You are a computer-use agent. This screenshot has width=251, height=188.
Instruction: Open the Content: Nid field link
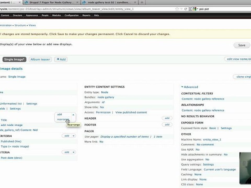19,130
